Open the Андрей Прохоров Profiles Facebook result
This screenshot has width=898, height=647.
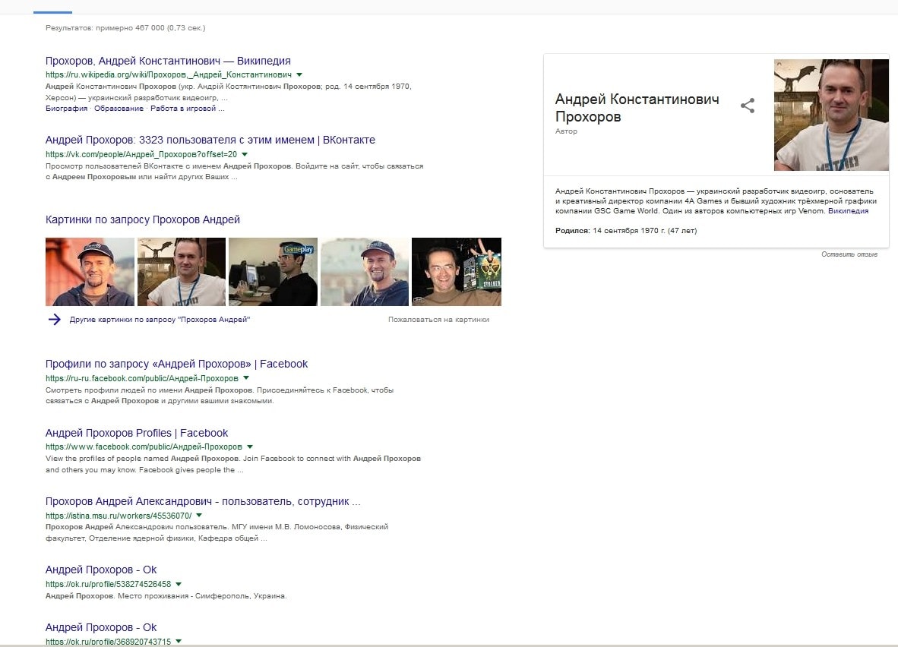136,433
